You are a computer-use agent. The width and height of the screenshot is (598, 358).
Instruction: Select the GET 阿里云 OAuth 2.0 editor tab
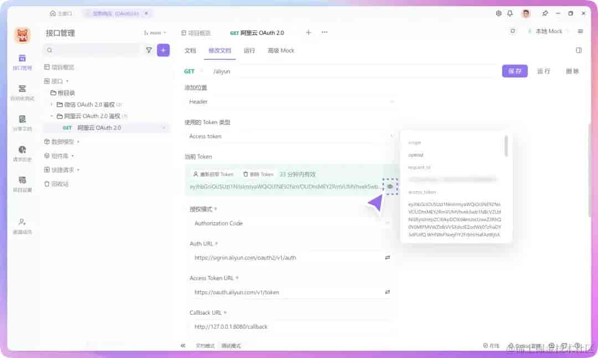pyautogui.click(x=257, y=33)
